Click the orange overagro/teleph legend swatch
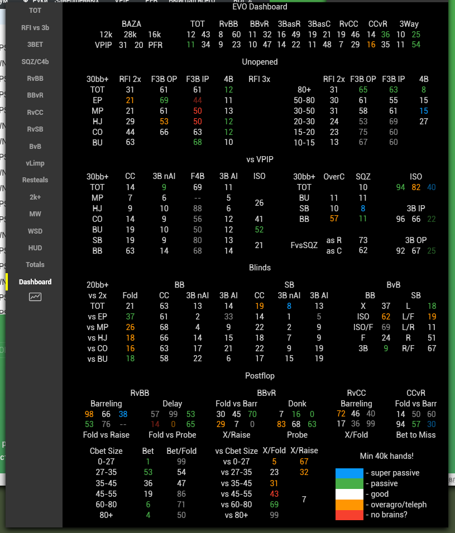Screen dimensions: 455x533 (x=349, y=505)
